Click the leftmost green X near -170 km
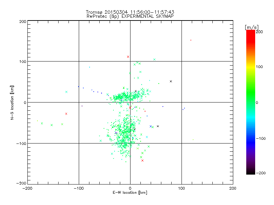This screenshot has height=205, width=274. [42, 123]
